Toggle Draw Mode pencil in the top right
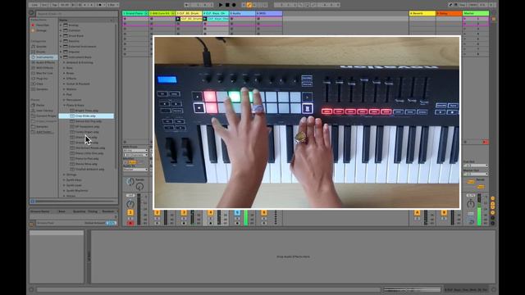This screenshot has height=295, width=525. point(450,5)
